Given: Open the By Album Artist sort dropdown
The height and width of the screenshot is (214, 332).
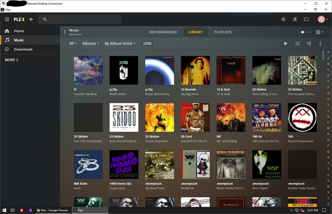Looking at the screenshot, I should [120, 43].
